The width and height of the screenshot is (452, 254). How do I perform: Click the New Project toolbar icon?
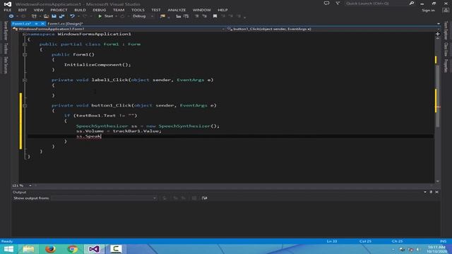34,16
